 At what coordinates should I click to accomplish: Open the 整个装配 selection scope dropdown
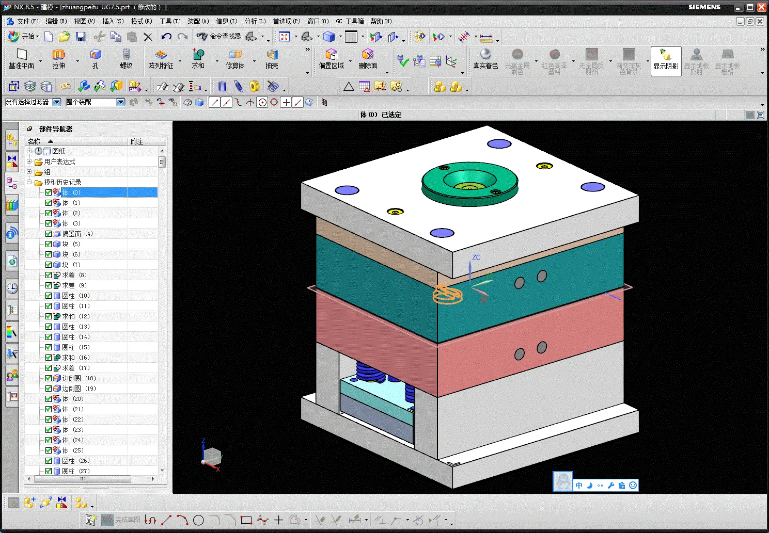[x=121, y=102]
